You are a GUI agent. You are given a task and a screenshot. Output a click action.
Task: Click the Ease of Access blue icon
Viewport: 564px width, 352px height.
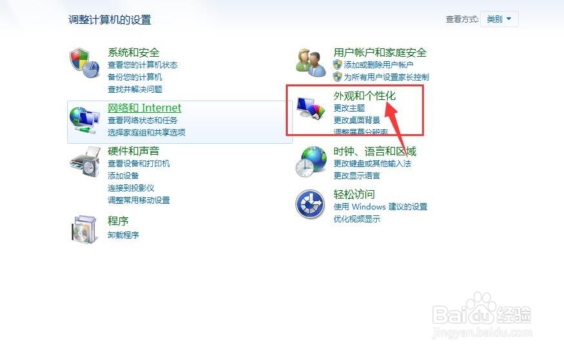click(x=310, y=204)
